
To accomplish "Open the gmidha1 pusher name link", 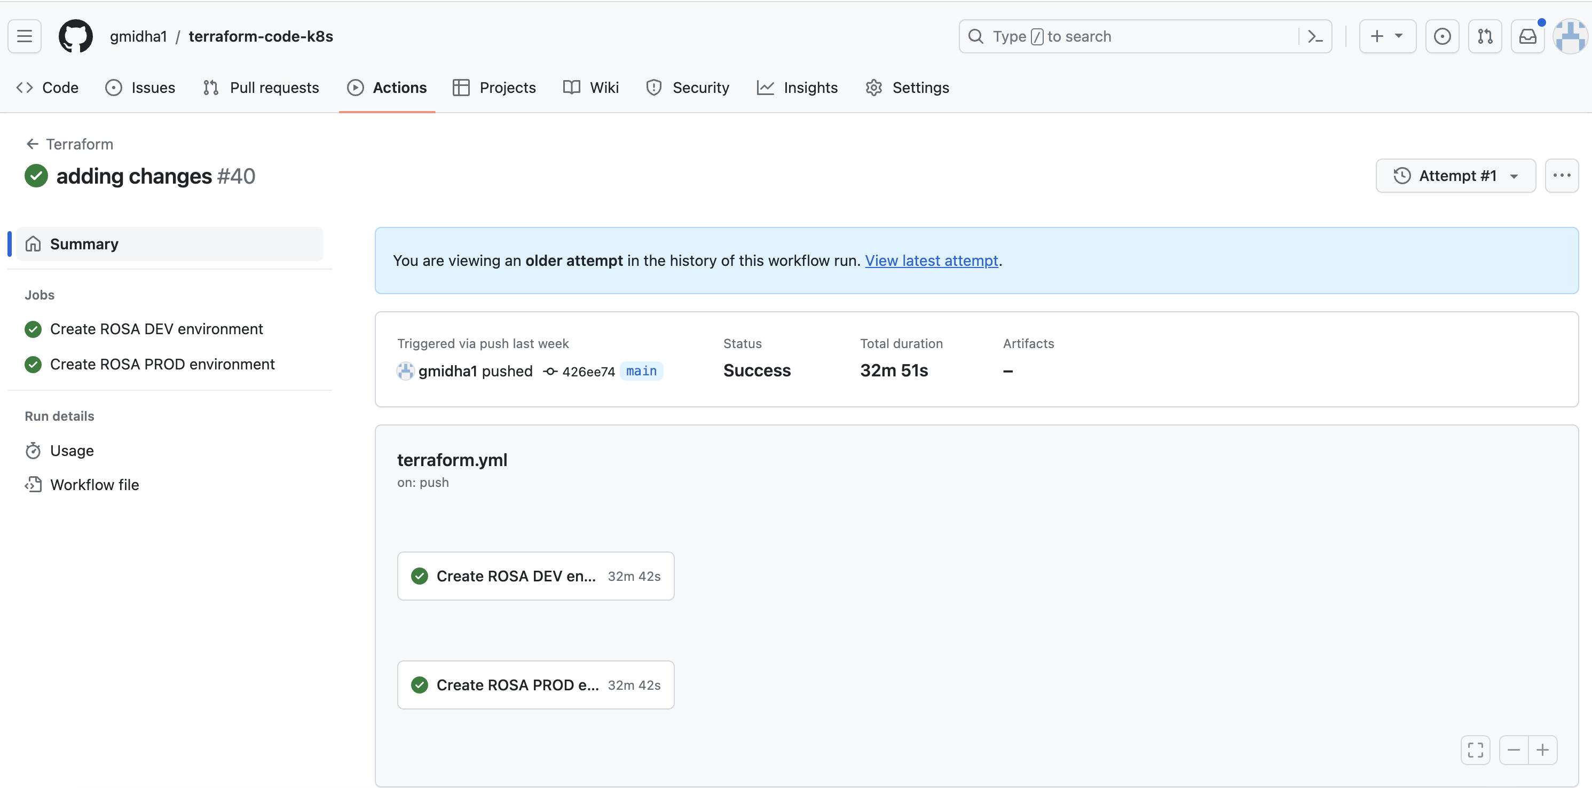I will click(x=448, y=372).
